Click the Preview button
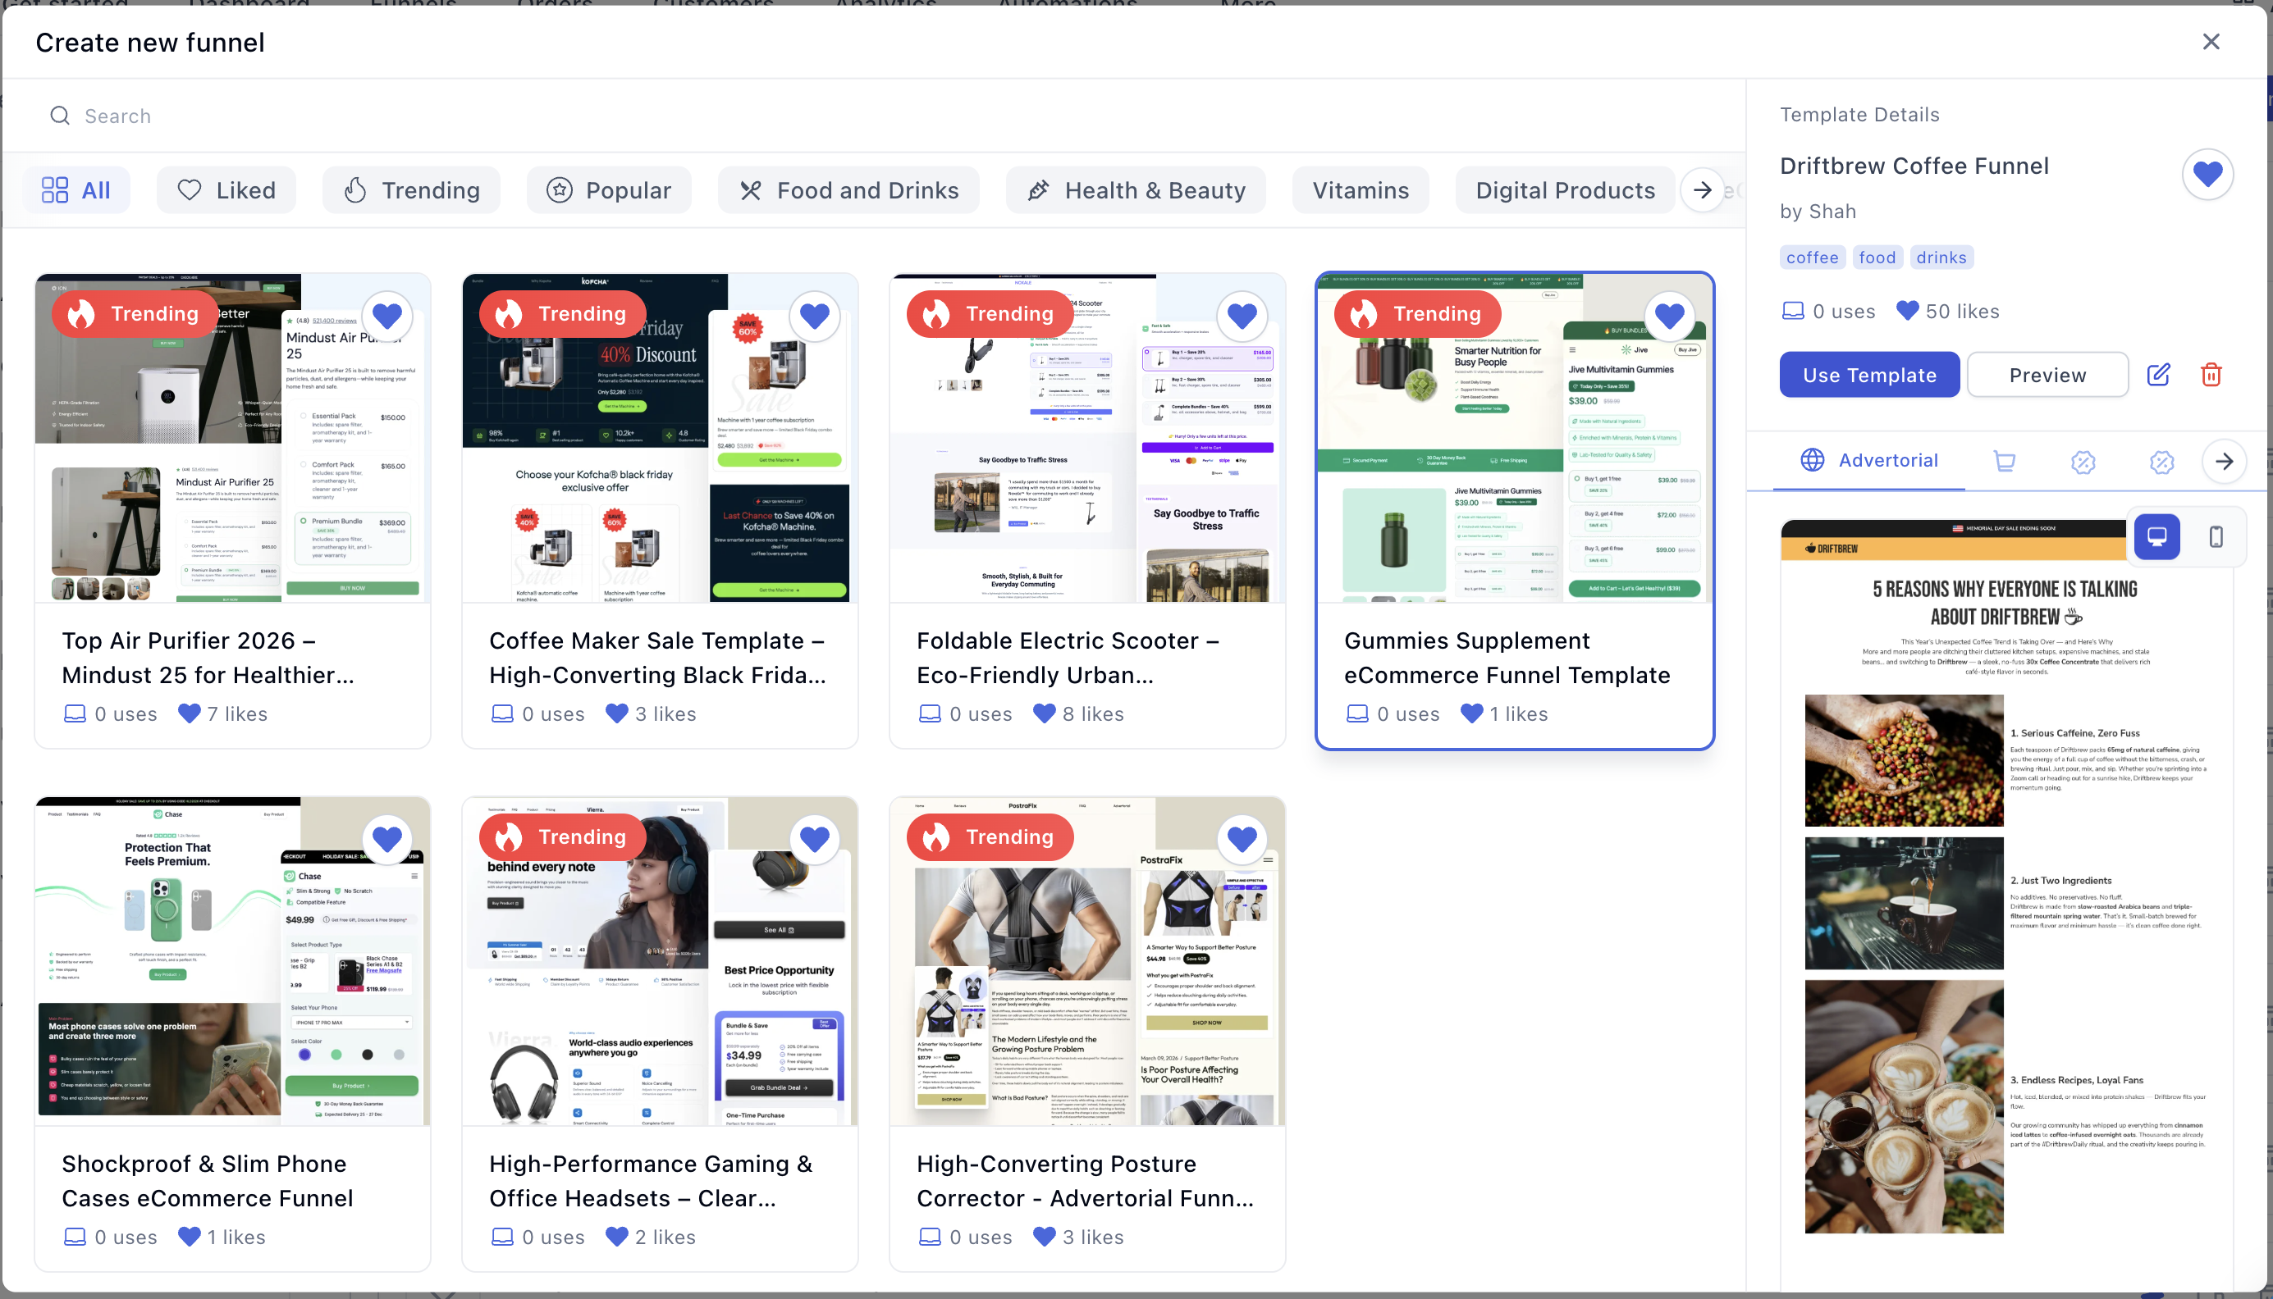The height and width of the screenshot is (1299, 2273). (x=2047, y=375)
